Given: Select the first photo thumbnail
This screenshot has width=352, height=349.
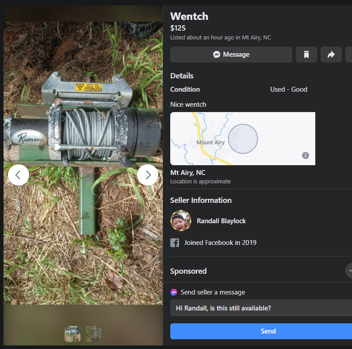Looking at the screenshot, I should click(73, 333).
